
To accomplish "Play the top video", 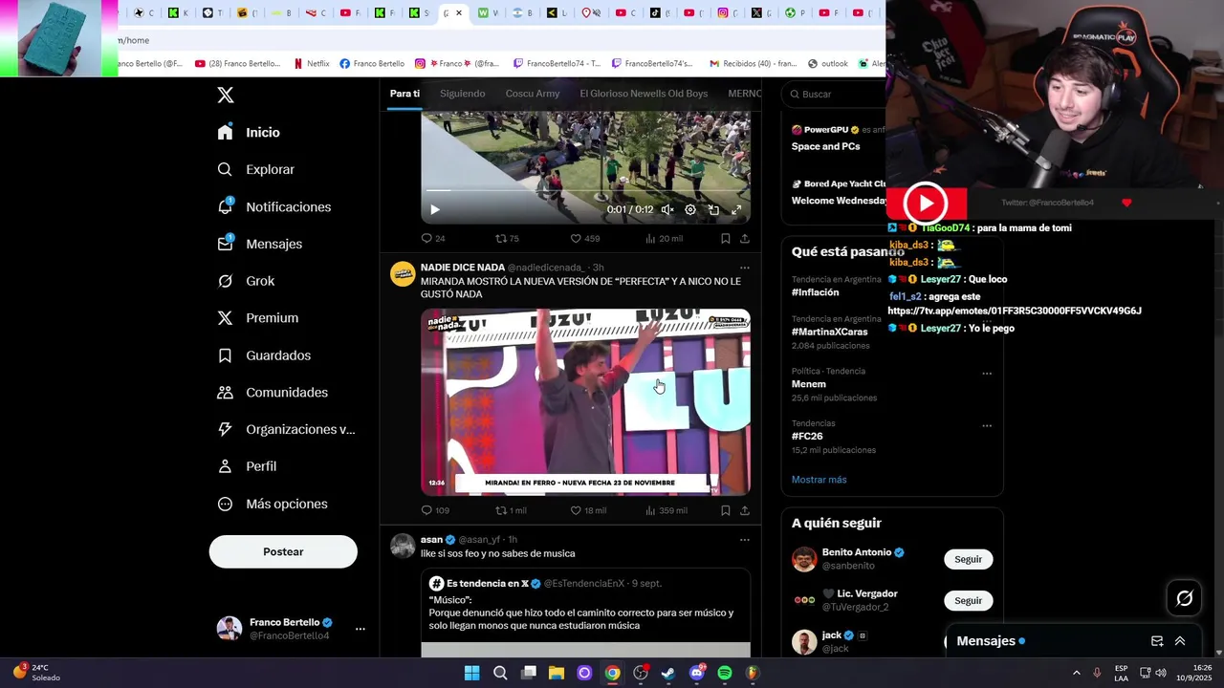I will [434, 209].
